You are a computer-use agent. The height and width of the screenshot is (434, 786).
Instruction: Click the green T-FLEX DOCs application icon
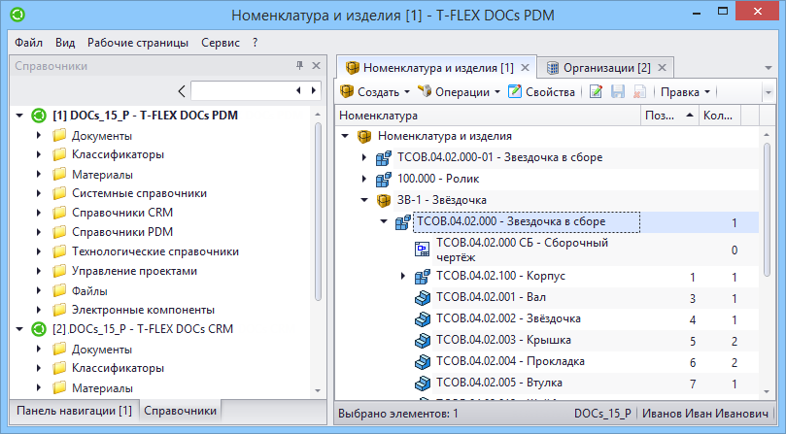17,15
